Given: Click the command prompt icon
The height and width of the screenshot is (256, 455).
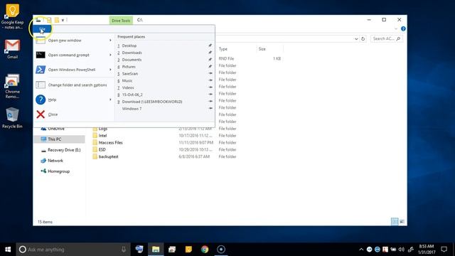Looking at the screenshot, I should pyautogui.click(x=41, y=55).
